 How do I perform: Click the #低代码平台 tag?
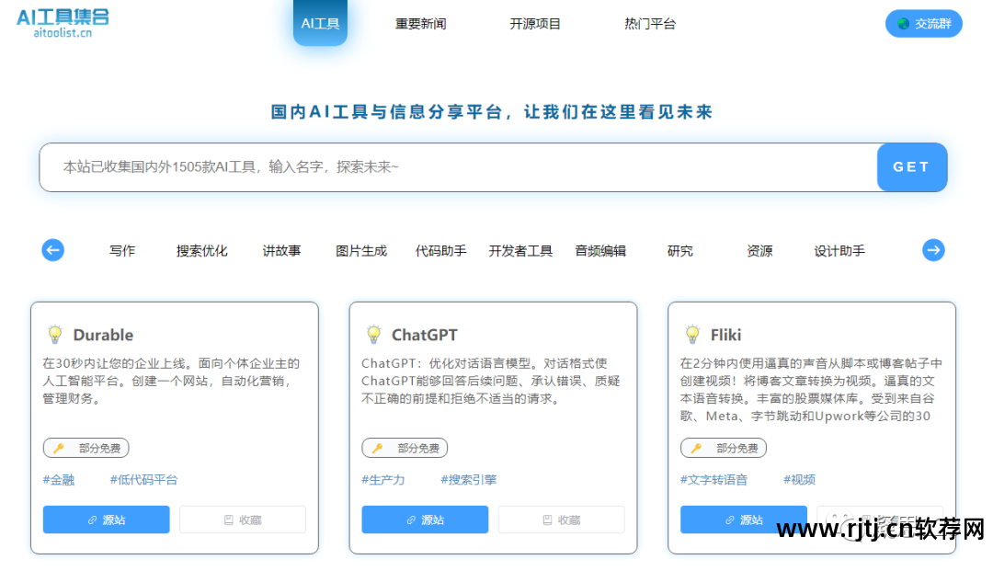pos(143,480)
